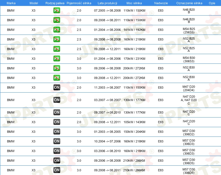Click 2.0 capacity in the 03.2007 -> 08.2007 row
Screen dimensions: 221x175
pyautogui.click(x=79, y=100)
